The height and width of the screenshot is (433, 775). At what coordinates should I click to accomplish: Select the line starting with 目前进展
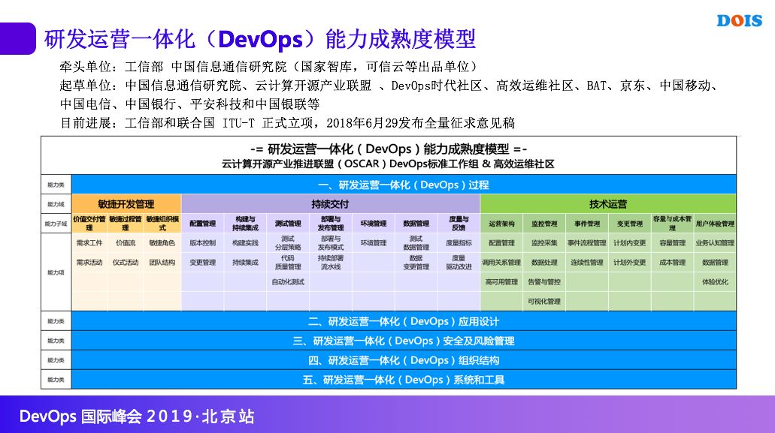(x=287, y=123)
